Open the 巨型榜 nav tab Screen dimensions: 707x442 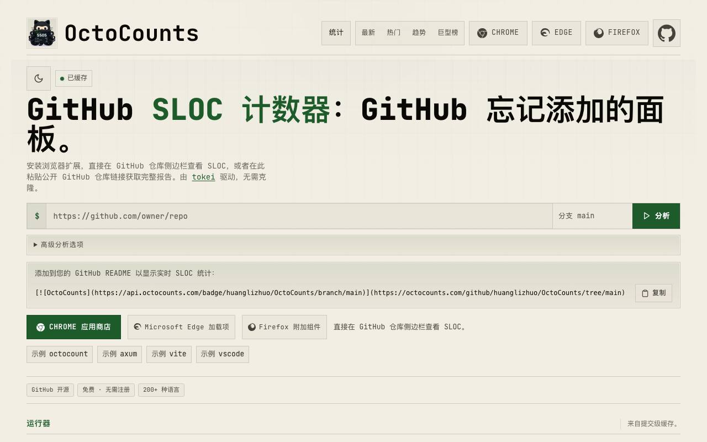coord(448,33)
